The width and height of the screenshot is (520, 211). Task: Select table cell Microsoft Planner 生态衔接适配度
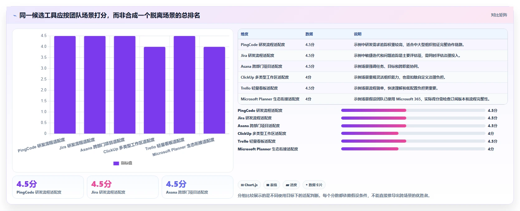[x=270, y=99]
